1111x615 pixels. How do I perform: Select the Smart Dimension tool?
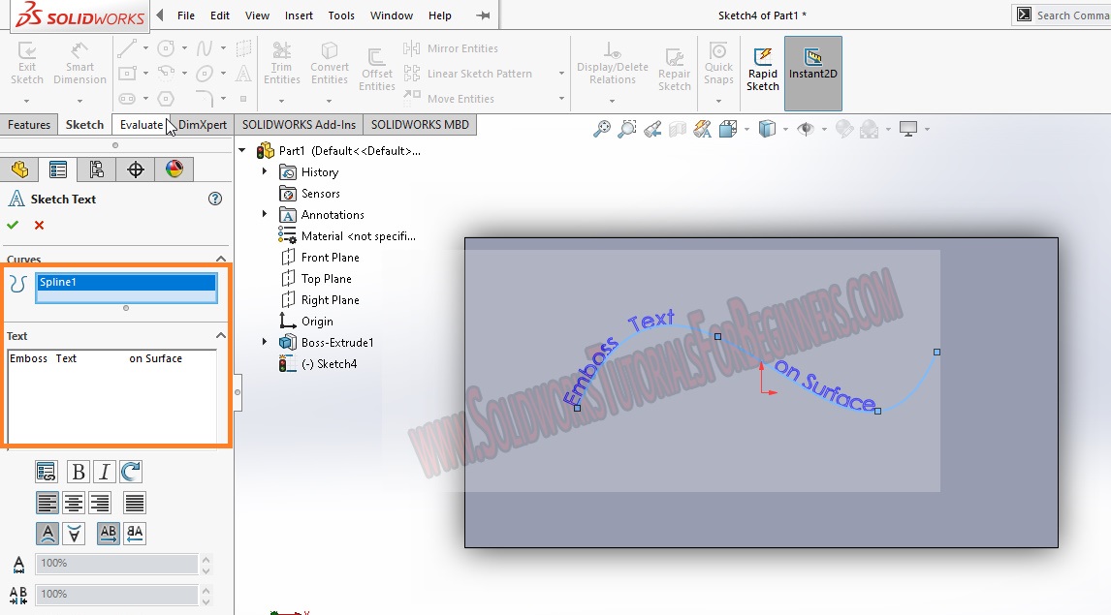(79, 66)
